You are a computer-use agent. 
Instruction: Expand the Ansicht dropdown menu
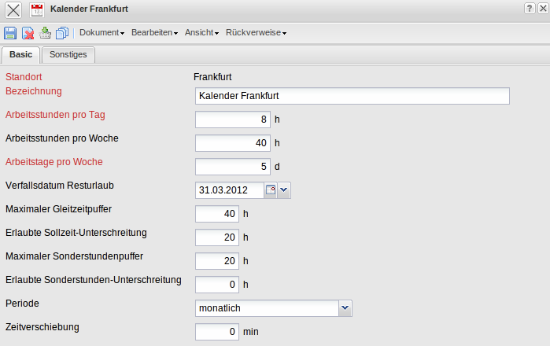point(201,33)
